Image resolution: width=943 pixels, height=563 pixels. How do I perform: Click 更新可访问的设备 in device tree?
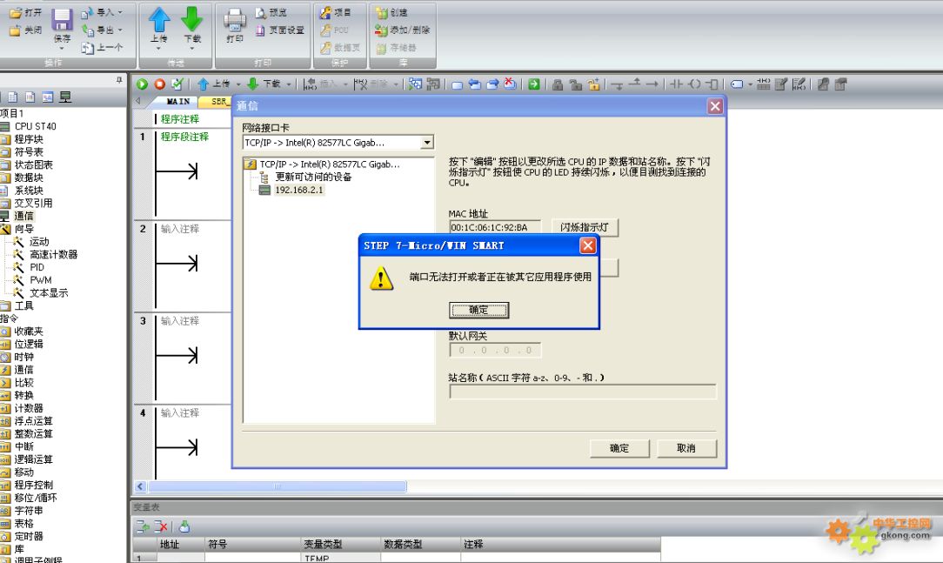[x=313, y=177]
